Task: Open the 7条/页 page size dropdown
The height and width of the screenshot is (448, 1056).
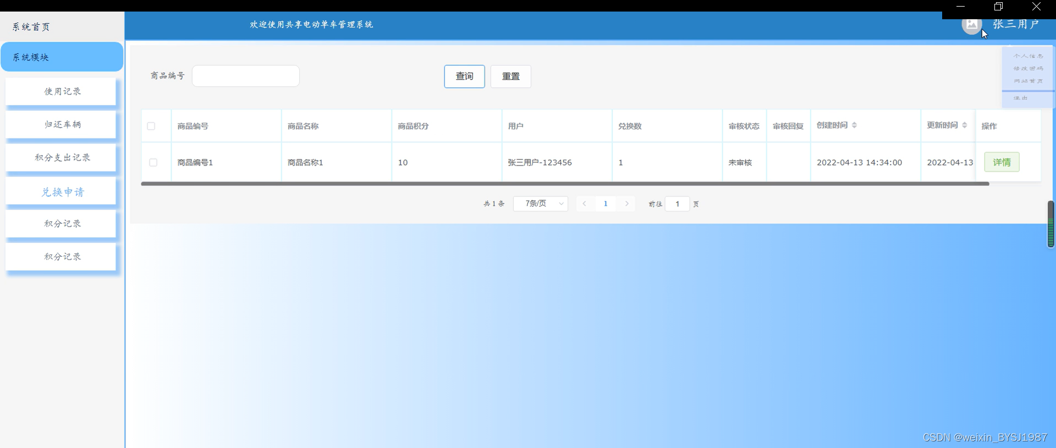Action: (x=541, y=203)
